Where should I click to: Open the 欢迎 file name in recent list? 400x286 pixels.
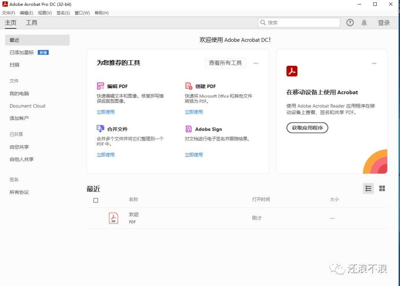[x=134, y=215]
